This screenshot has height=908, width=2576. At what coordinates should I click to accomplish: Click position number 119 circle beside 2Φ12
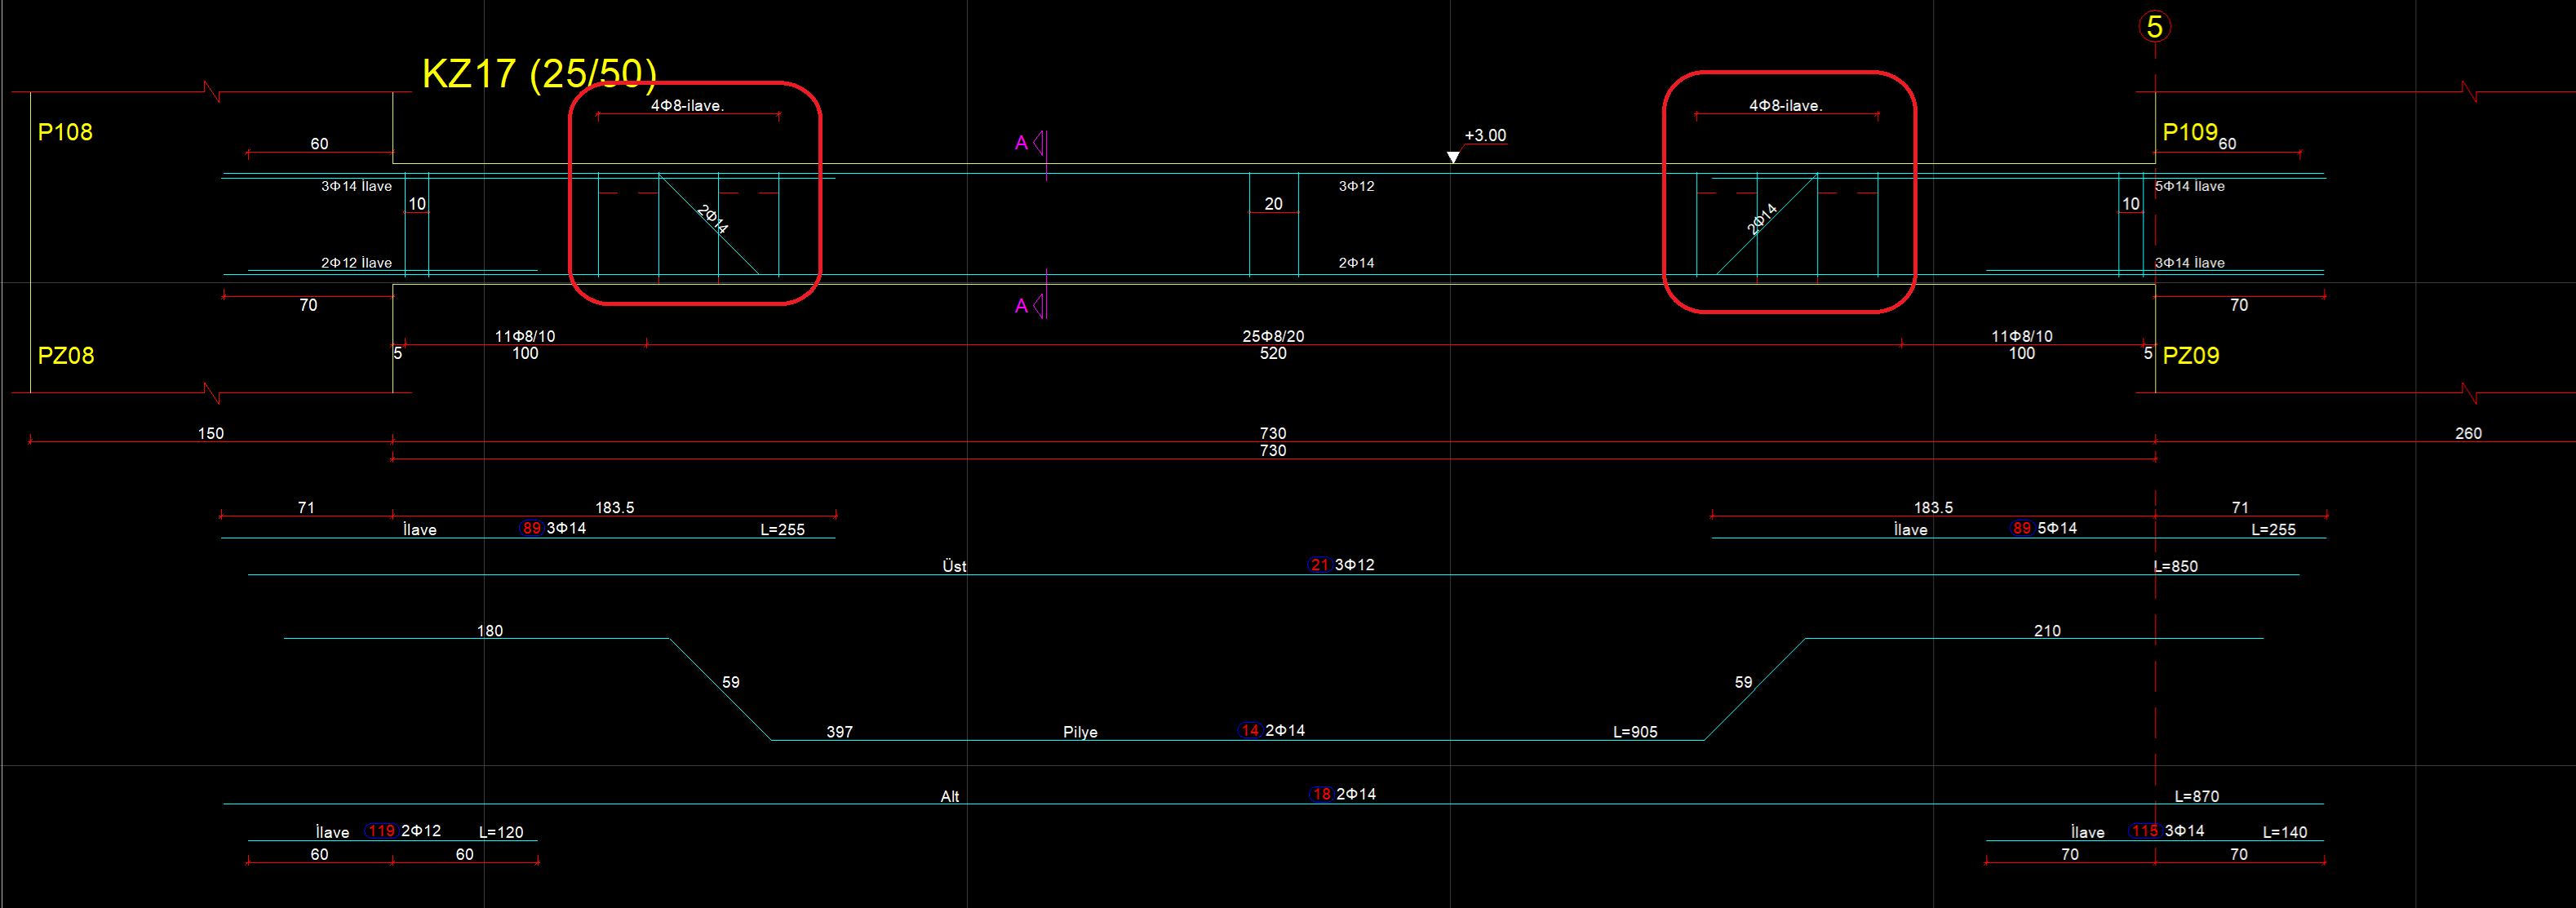381,831
